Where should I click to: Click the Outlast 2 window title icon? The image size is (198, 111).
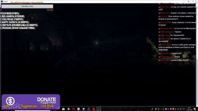pyautogui.click(x=2, y=2)
